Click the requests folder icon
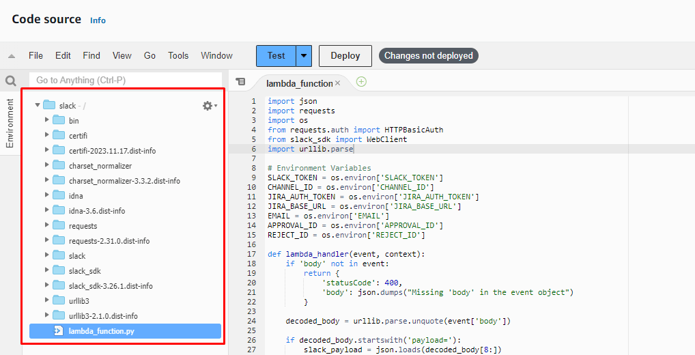 pos(58,226)
